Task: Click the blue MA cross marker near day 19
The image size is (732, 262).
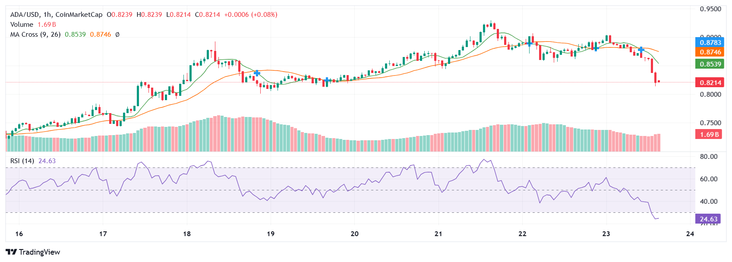Action: (257, 73)
